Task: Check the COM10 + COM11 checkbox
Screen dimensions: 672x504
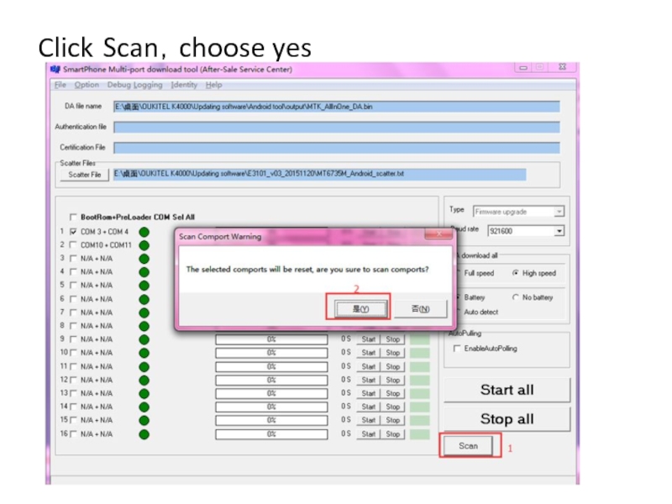Action: (x=73, y=244)
